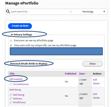Click the unique URL blue field
Screen dimensions: 111x107
56,51
